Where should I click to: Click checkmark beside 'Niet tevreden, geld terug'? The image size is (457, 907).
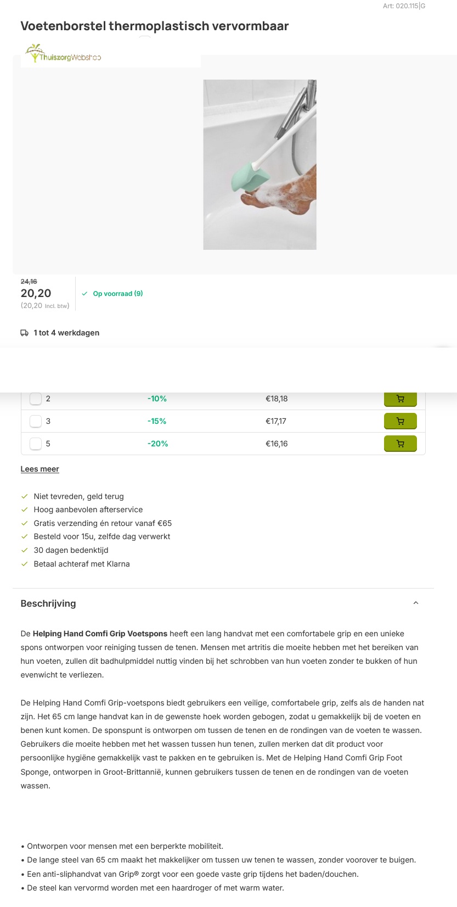24,496
